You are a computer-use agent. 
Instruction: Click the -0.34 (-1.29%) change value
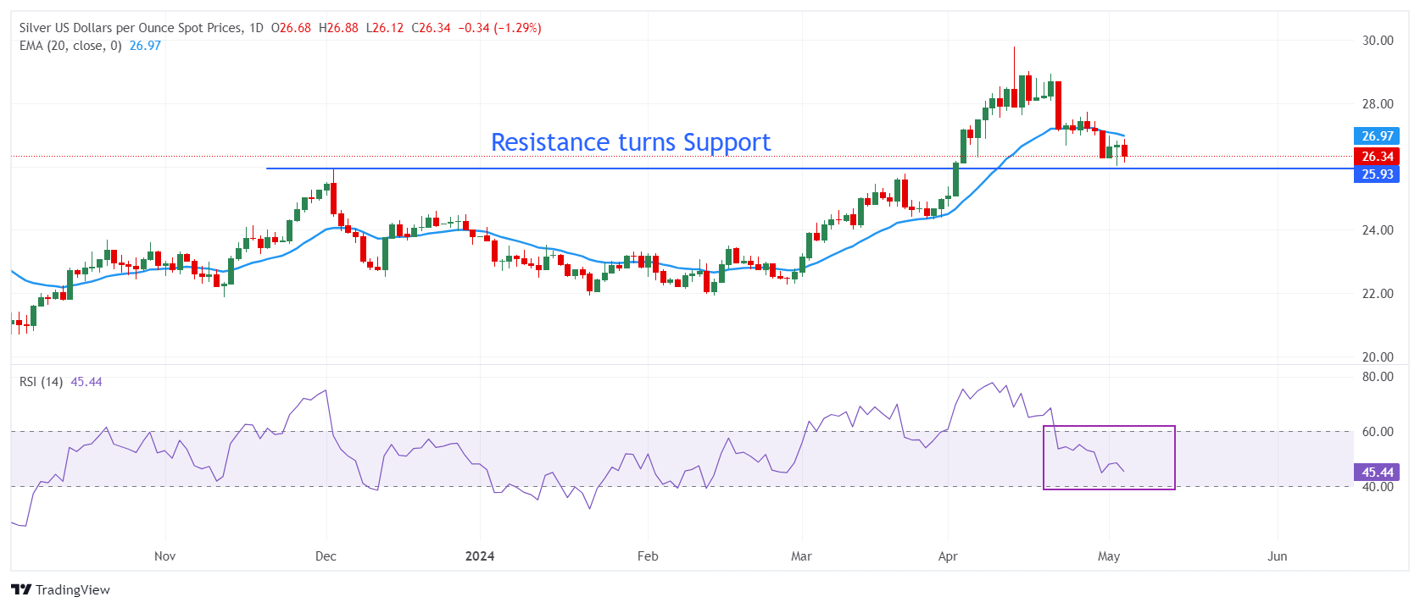(500, 28)
